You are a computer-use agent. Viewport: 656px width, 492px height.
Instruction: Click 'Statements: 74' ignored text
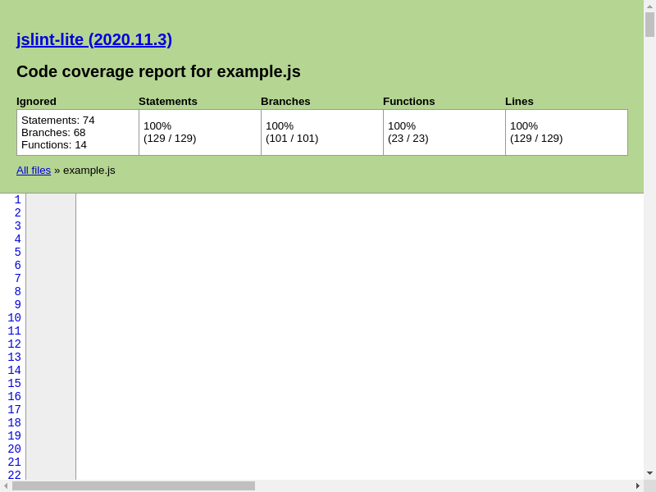click(58, 120)
